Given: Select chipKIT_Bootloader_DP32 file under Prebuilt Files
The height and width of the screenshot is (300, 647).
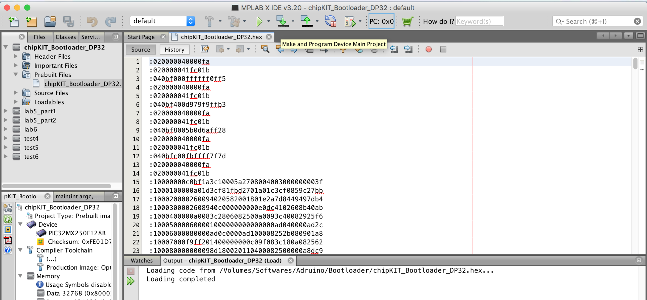Looking at the screenshot, I should coord(83,84).
